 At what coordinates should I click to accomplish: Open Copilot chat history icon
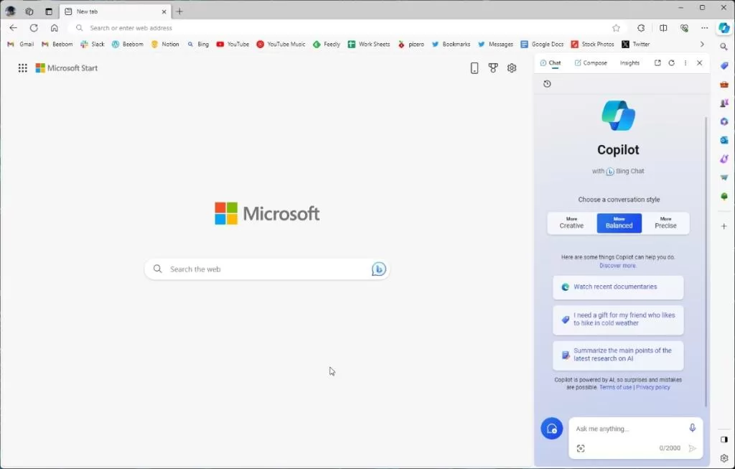547,84
